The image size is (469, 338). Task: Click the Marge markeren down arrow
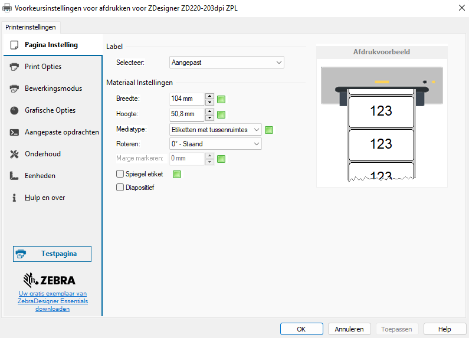(x=209, y=162)
